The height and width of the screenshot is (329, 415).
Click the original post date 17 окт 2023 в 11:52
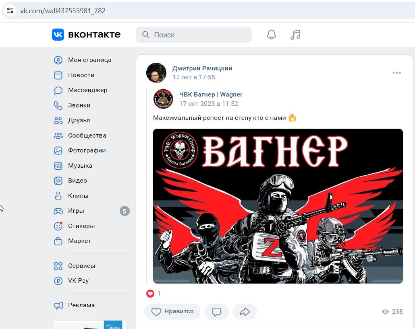point(209,104)
